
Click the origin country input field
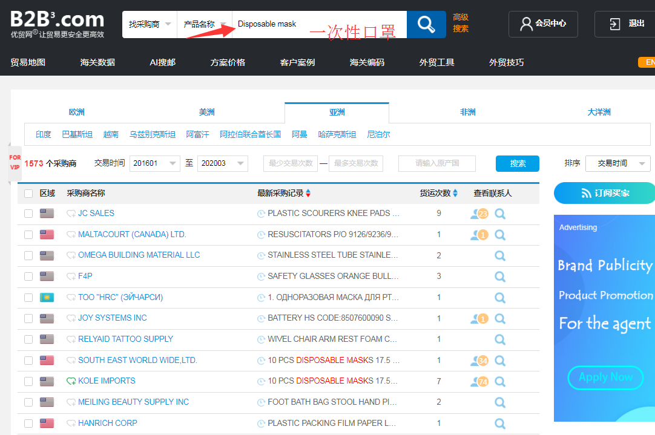[437, 163]
